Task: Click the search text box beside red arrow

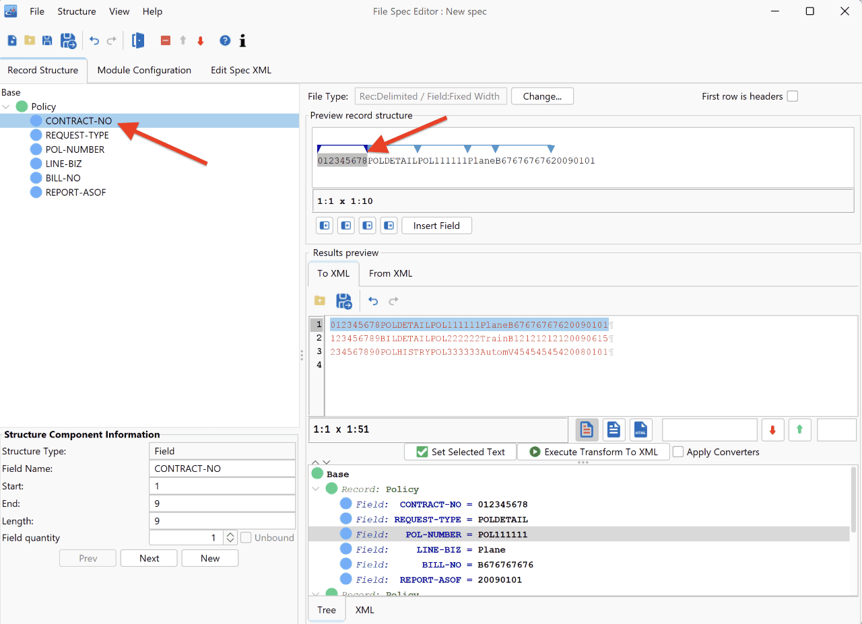Action: [x=710, y=429]
